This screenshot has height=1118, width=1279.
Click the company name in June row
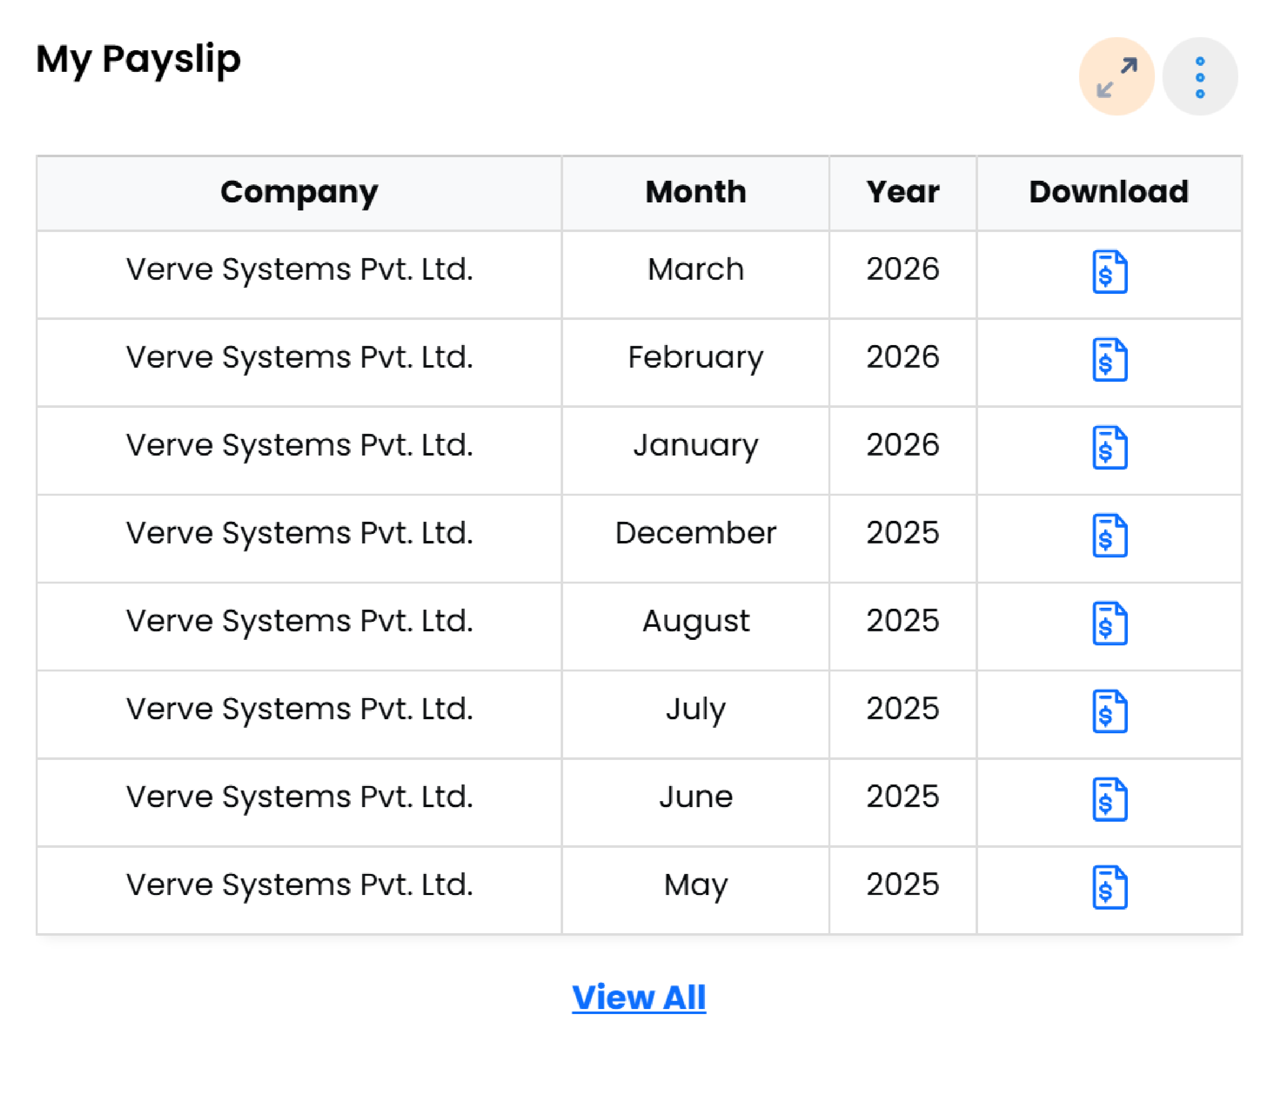tap(299, 798)
